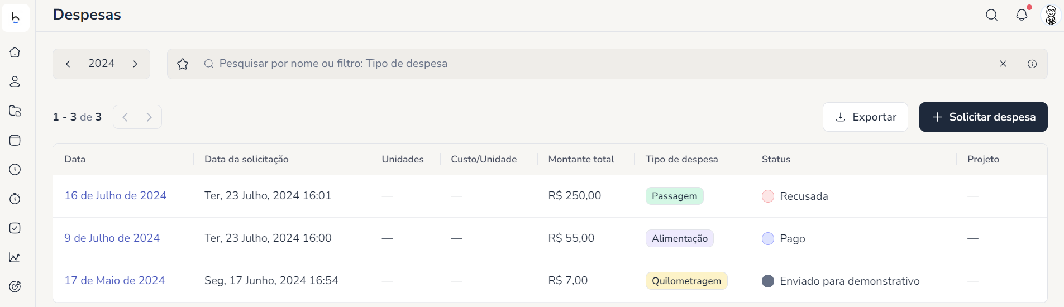Open the analytics chart sidebar icon
The width and height of the screenshot is (1064, 307).
pos(15,257)
